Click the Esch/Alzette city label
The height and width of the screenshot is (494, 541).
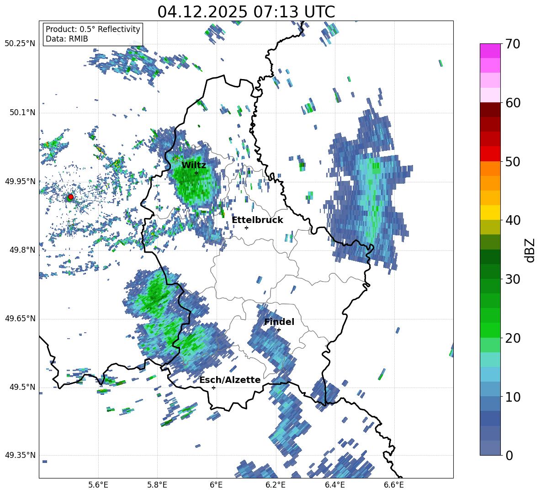[x=230, y=380]
